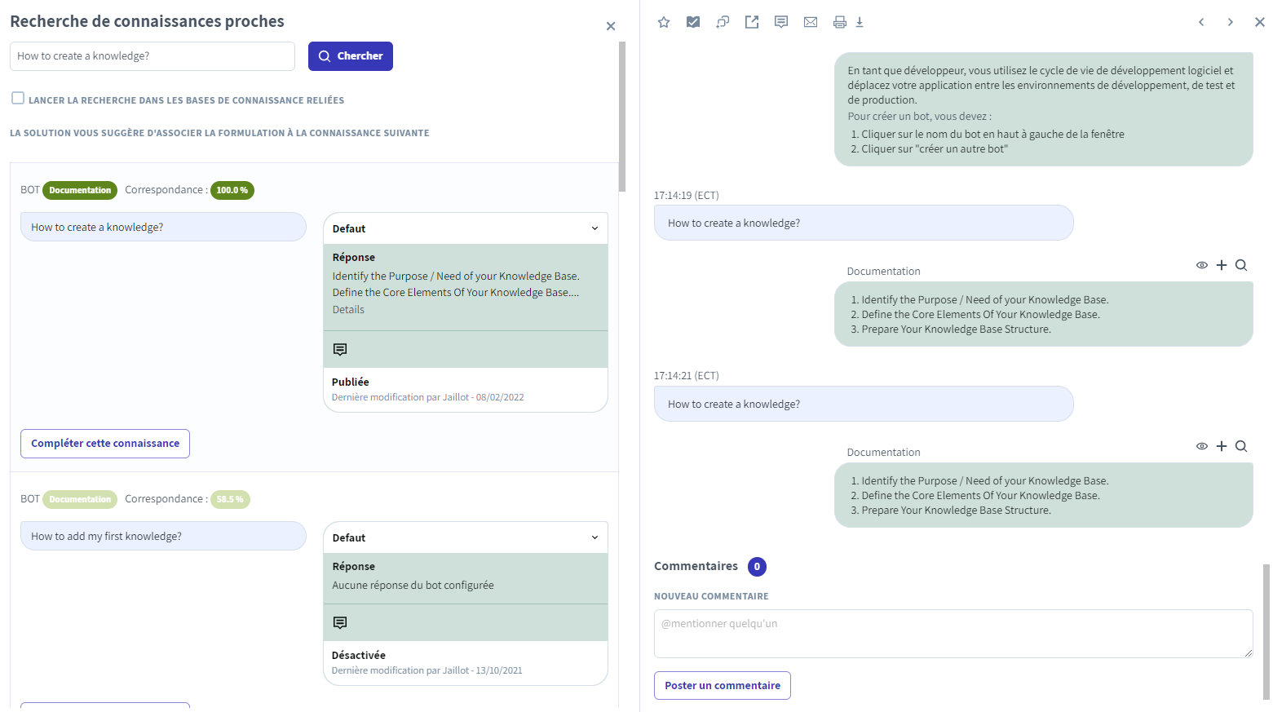
Task: Click the star favorite icon
Action: click(664, 22)
